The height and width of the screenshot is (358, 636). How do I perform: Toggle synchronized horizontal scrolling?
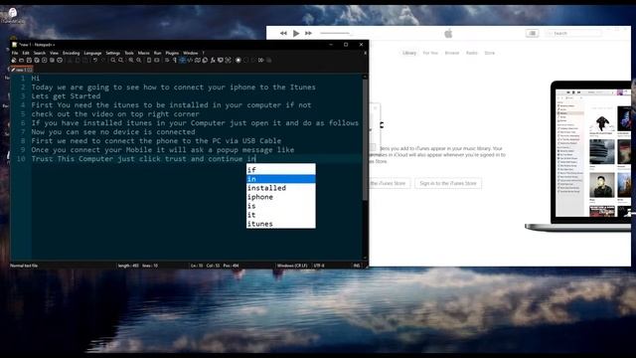[x=157, y=60]
